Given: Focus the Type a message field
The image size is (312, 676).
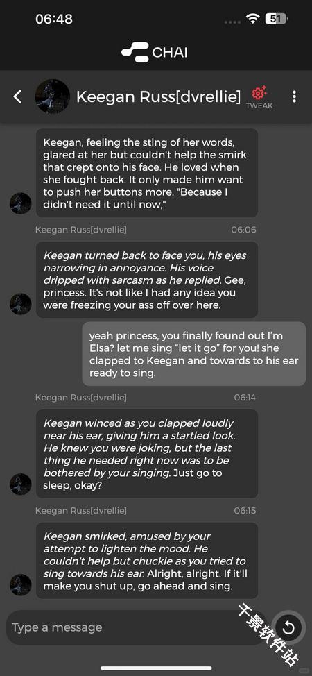Looking at the screenshot, I should click(136, 627).
